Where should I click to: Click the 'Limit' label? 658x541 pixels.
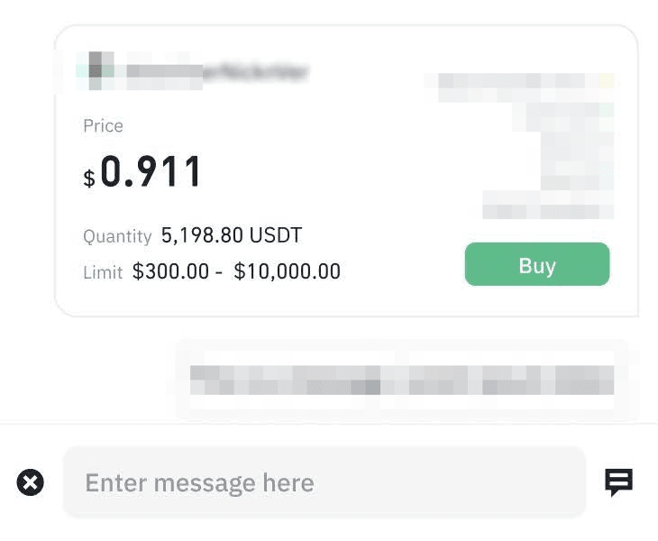pos(103,272)
